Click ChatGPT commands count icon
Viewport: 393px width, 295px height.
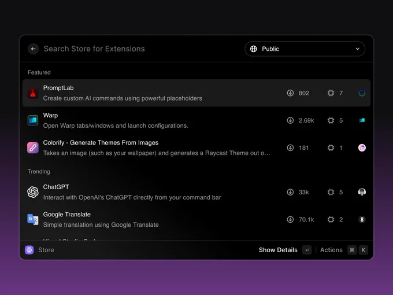[x=331, y=192]
